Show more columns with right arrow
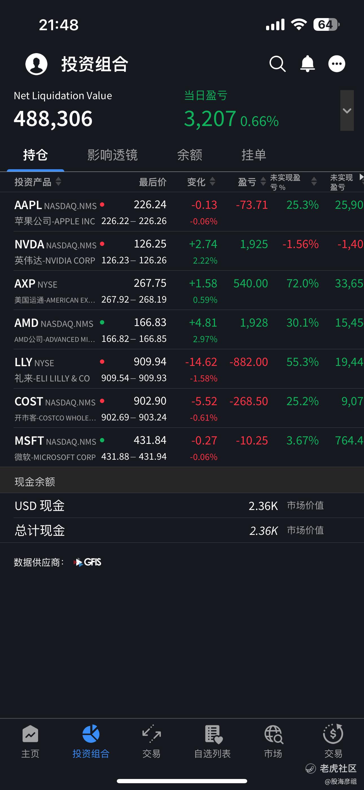 tap(361, 177)
